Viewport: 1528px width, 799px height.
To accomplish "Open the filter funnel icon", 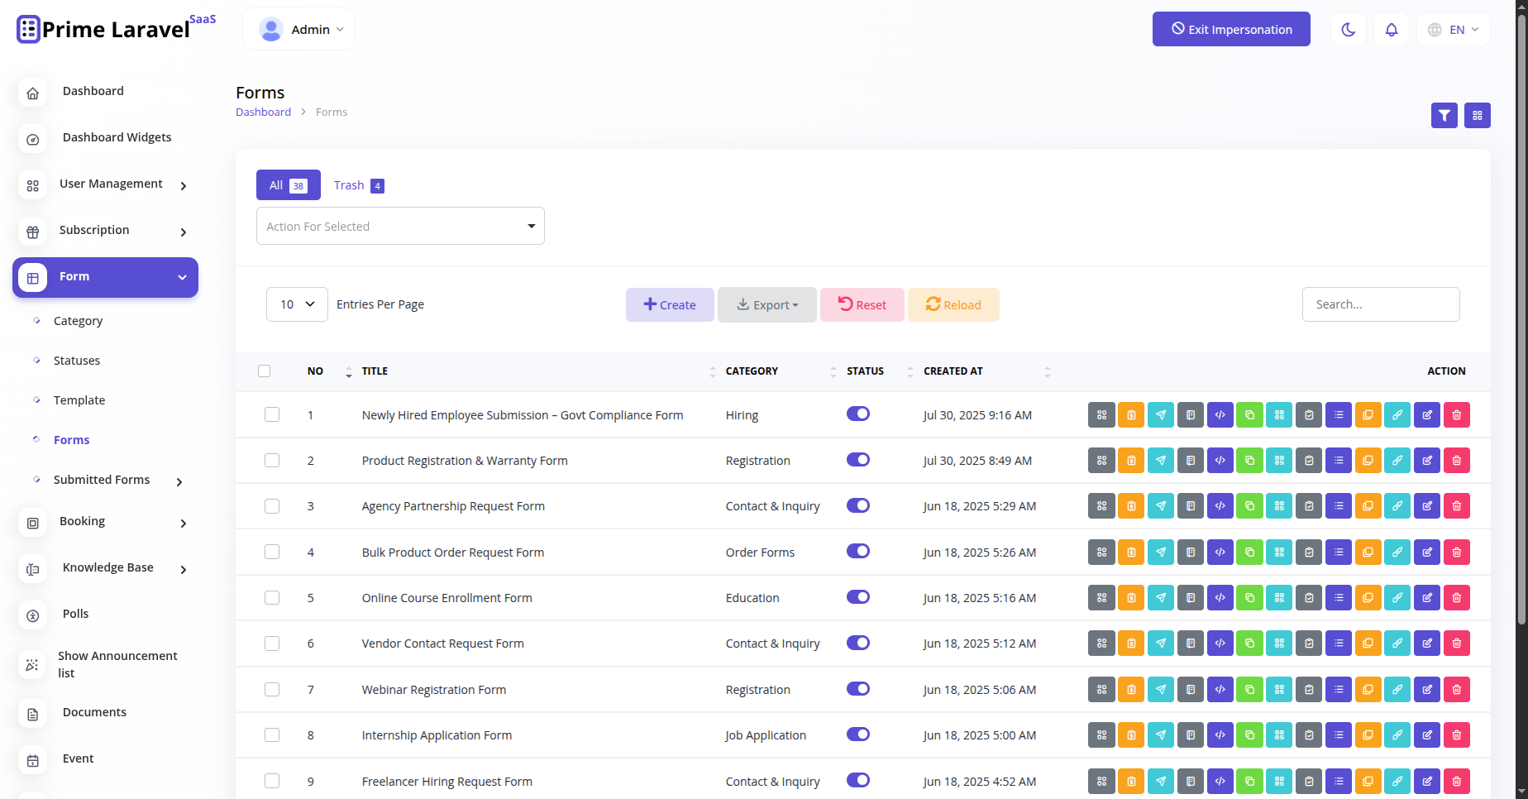I will pos(1444,116).
